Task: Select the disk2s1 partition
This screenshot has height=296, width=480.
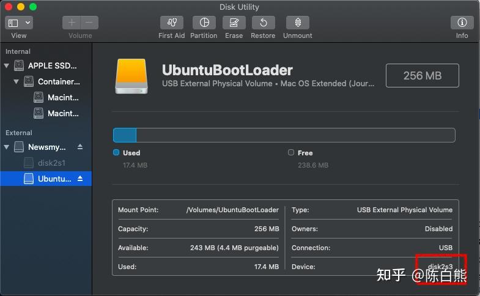Action: tap(45, 163)
